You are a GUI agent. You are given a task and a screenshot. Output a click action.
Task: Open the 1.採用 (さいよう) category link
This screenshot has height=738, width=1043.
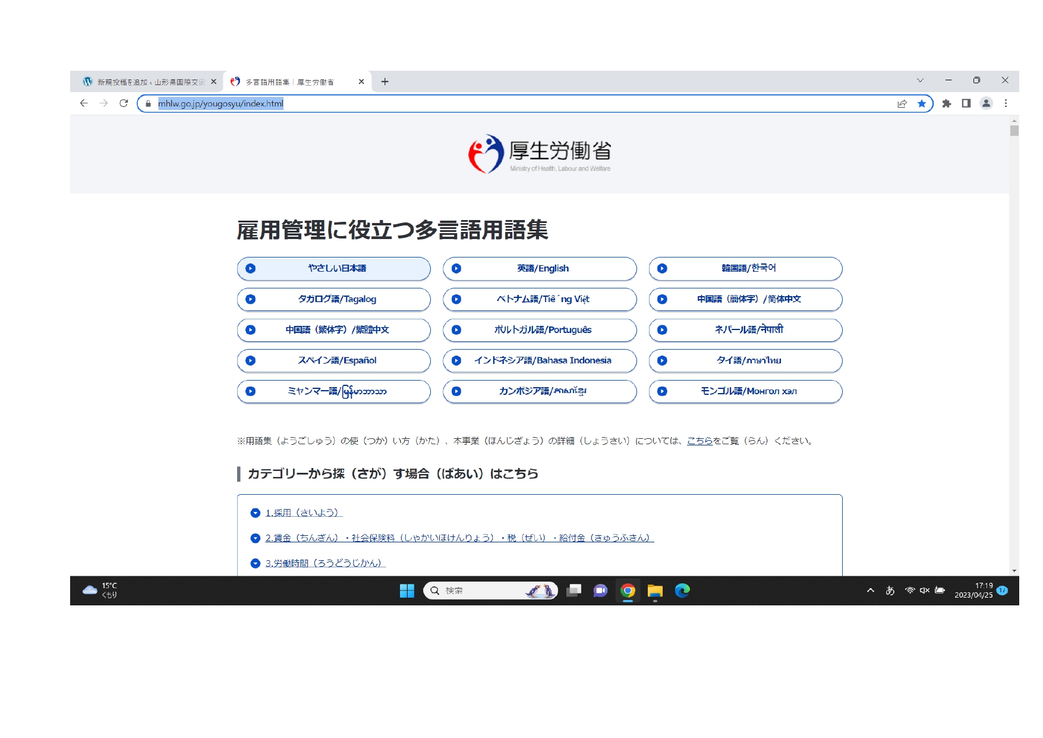(304, 513)
